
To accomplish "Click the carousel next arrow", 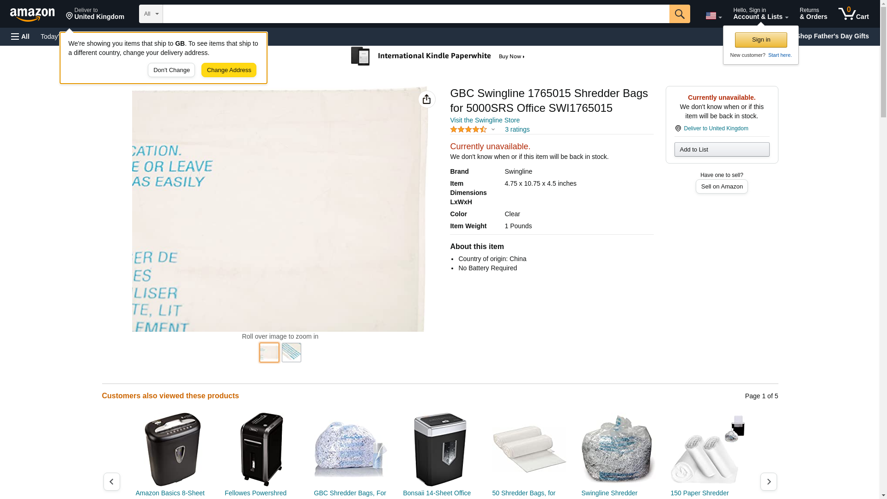I will click(769, 481).
